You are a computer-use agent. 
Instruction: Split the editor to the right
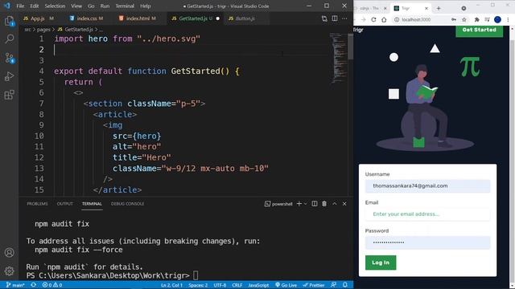point(335,18)
